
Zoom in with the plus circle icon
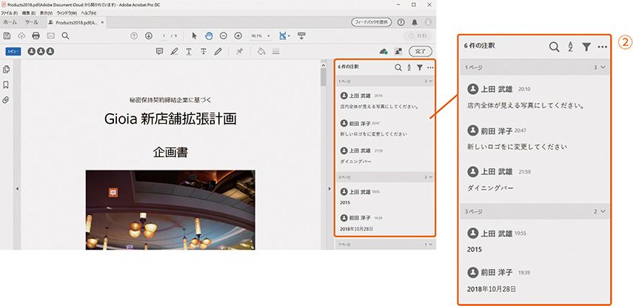tap(238, 36)
